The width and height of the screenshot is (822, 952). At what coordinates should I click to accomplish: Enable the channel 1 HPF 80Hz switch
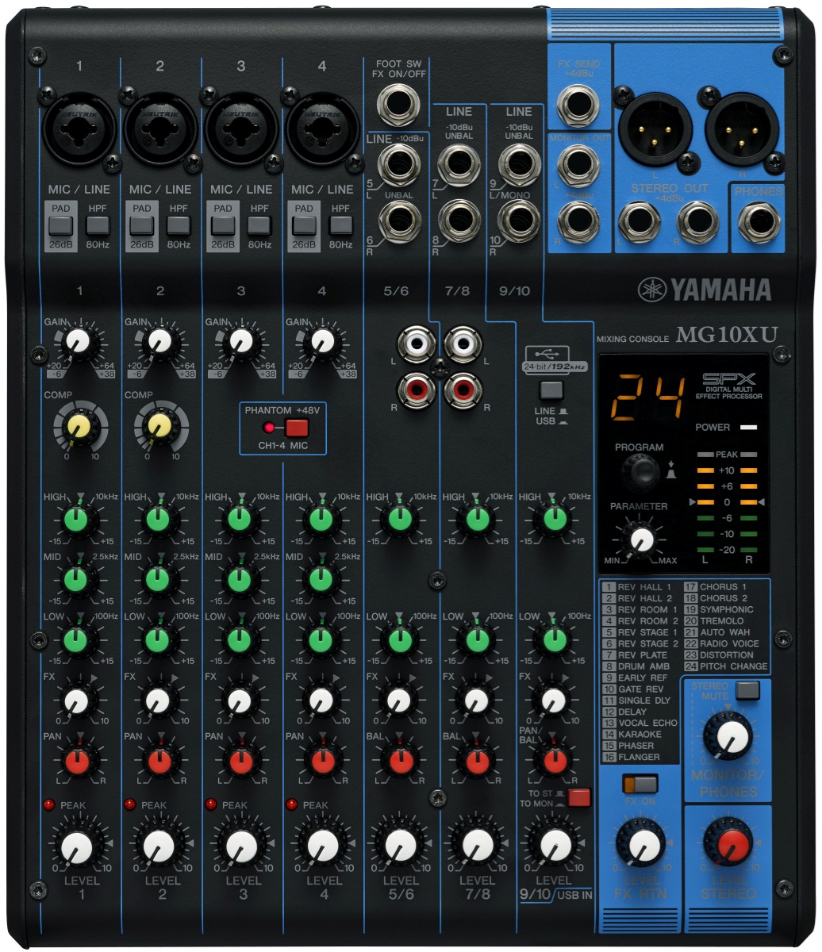[98, 225]
